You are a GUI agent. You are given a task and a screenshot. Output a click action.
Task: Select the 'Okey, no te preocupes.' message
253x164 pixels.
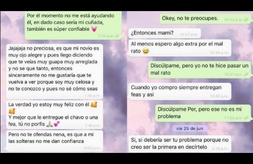[205, 18]
